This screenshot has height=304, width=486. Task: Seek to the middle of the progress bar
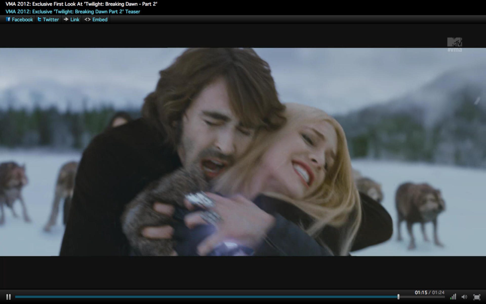tap(230, 297)
